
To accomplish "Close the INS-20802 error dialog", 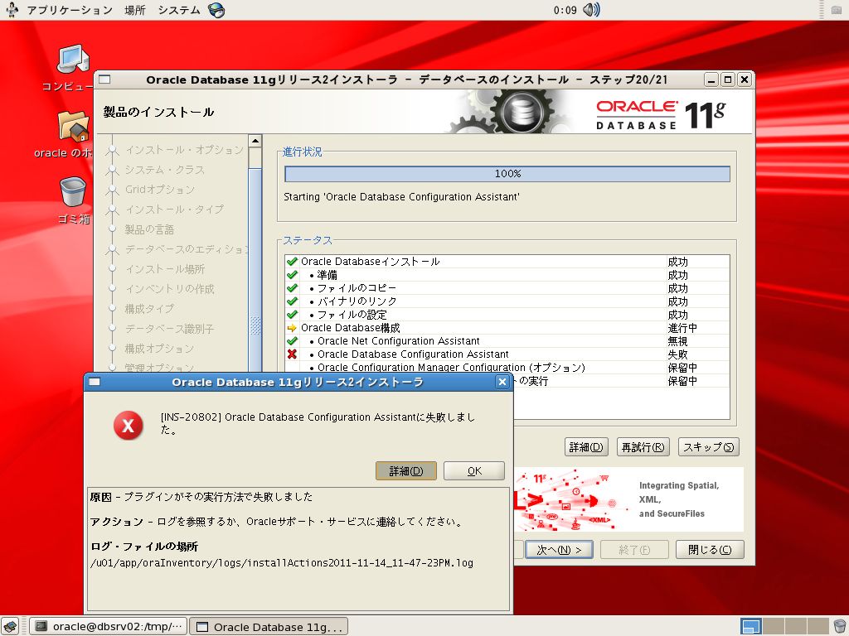I will click(502, 382).
